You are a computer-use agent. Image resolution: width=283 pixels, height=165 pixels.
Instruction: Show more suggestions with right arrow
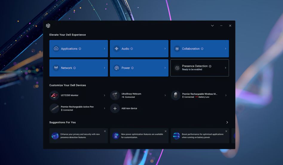(x=227, y=122)
